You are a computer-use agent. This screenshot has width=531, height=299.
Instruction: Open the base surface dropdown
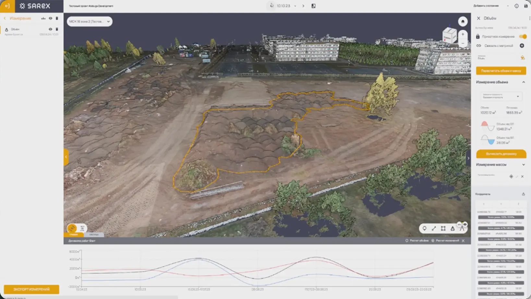[x=501, y=96]
